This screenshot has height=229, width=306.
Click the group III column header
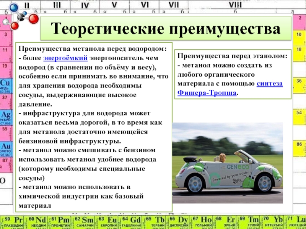(57, 5)
